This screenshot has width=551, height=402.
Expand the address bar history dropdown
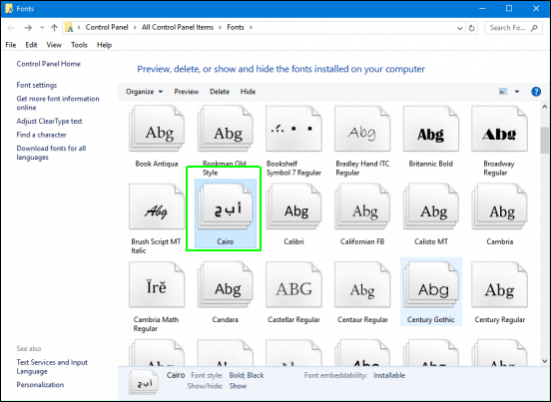(459, 28)
